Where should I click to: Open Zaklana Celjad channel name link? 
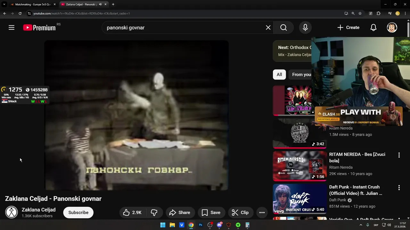point(38,210)
